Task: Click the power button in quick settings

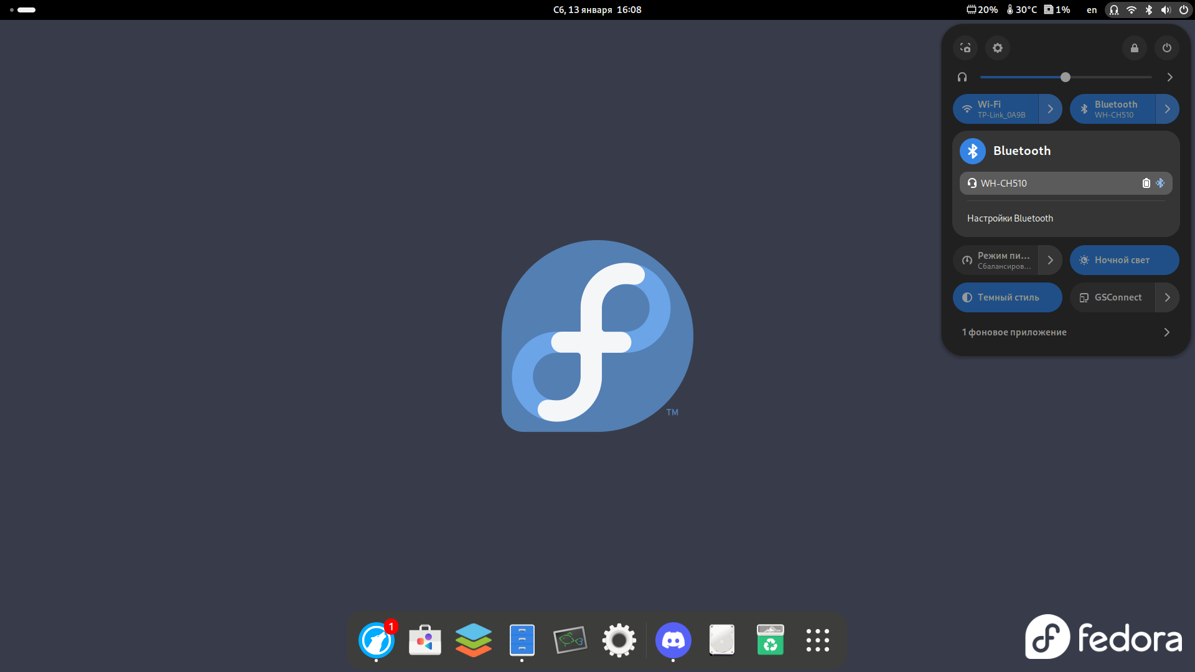Action: pyautogui.click(x=1167, y=48)
